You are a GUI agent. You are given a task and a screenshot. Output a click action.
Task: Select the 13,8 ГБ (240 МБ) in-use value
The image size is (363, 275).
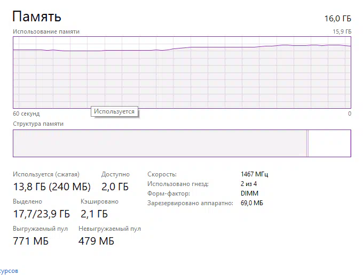[52, 187]
